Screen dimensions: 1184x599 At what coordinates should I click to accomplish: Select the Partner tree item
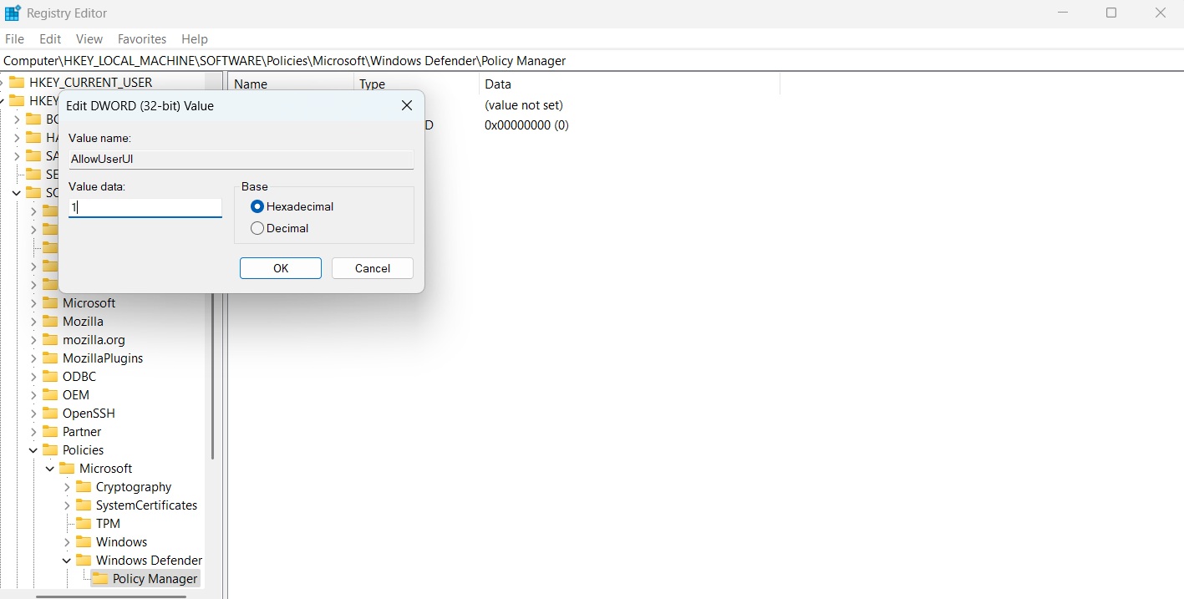tap(82, 431)
